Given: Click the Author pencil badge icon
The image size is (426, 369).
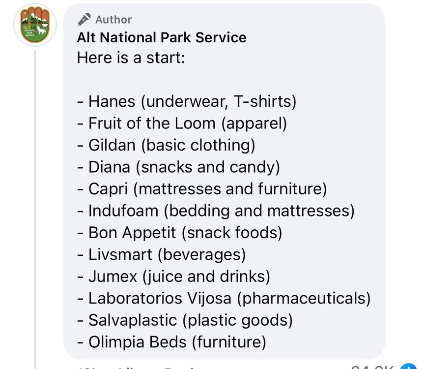Looking at the screenshot, I should [84, 19].
